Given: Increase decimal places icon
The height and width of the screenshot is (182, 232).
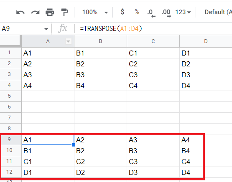Looking at the screenshot, I should pyautogui.click(x=166, y=13).
